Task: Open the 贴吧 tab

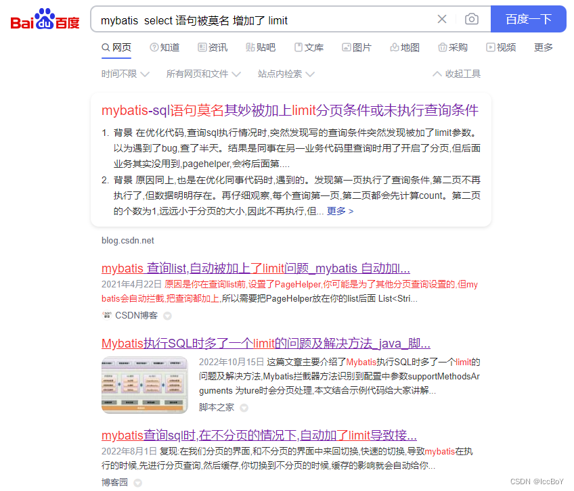Action: 261,47
